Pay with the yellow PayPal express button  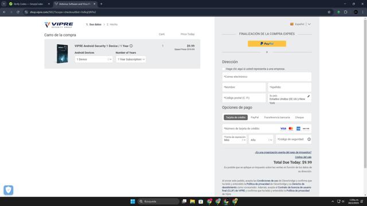tap(267, 43)
